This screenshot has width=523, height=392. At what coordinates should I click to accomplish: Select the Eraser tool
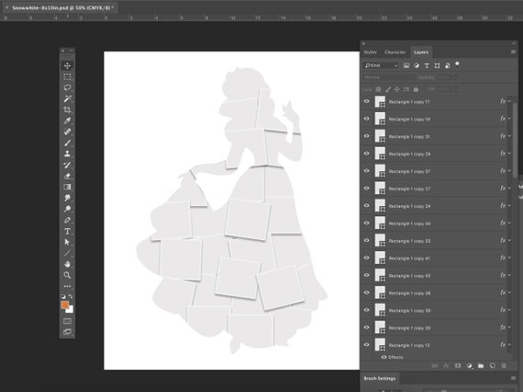[67, 176]
